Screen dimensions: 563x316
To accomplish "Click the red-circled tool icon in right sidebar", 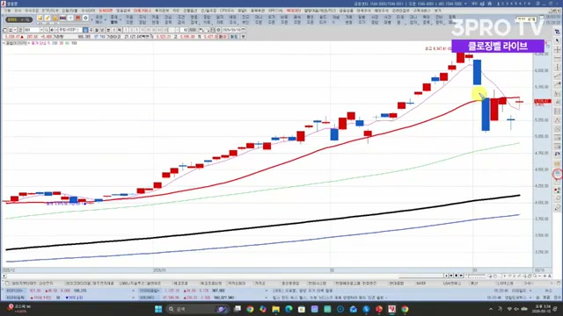I will [x=557, y=174].
